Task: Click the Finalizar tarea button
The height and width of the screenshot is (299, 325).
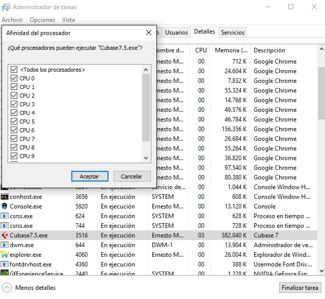Action: click(x=300, y=287)
